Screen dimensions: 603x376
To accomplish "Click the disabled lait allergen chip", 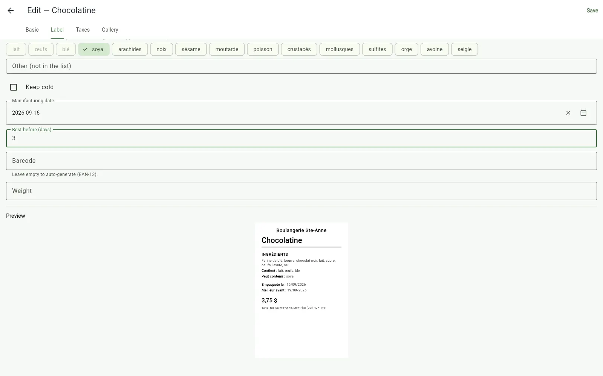I will (x=16, y=49).
